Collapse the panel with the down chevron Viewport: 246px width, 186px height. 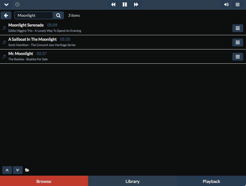[x=6, y=4]
